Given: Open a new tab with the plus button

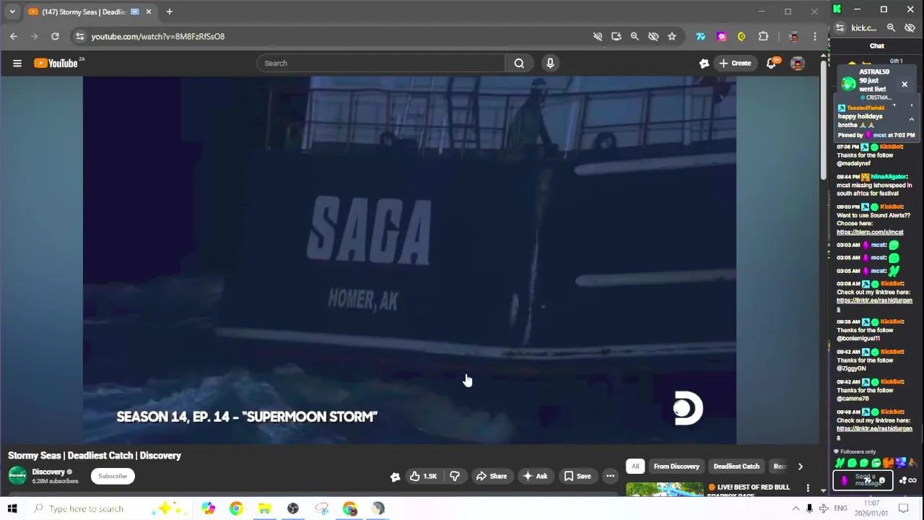Looking at the screenshot, I should click(169, 12).
